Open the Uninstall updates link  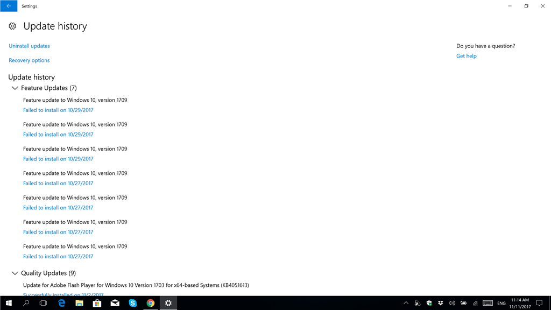(29, 46)
